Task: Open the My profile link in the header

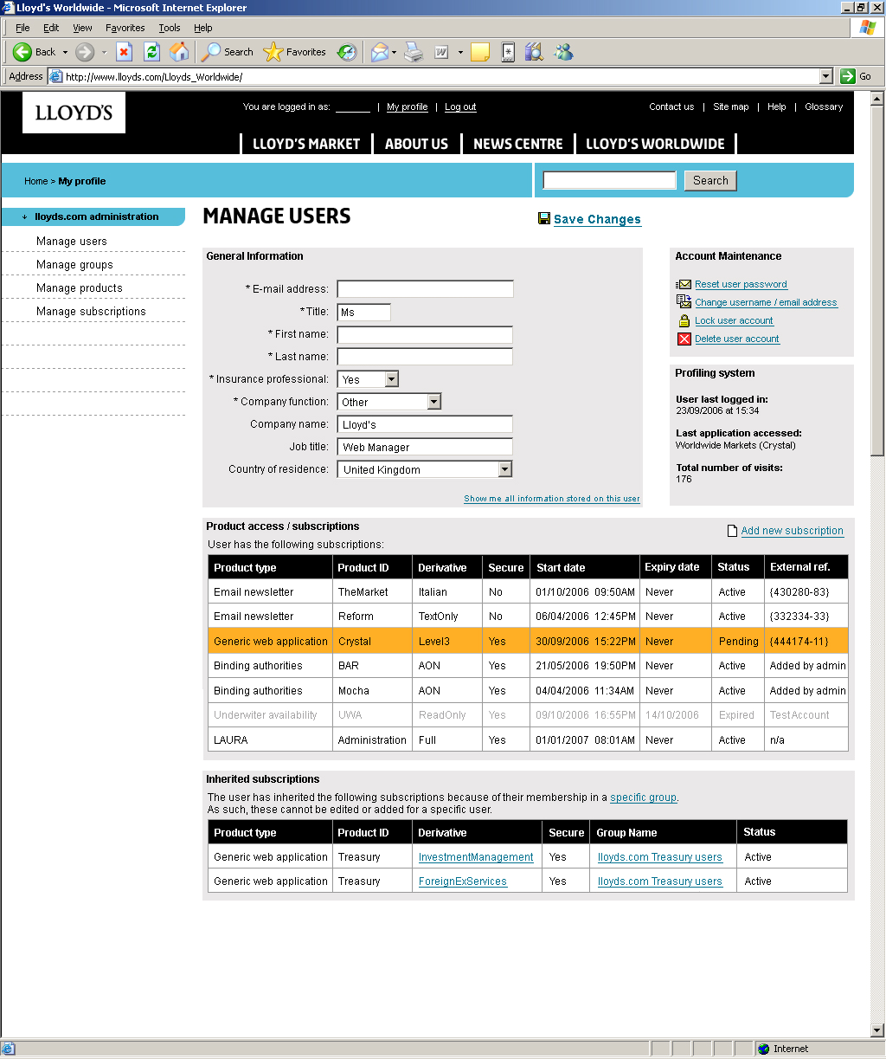Action: point(408,107)
